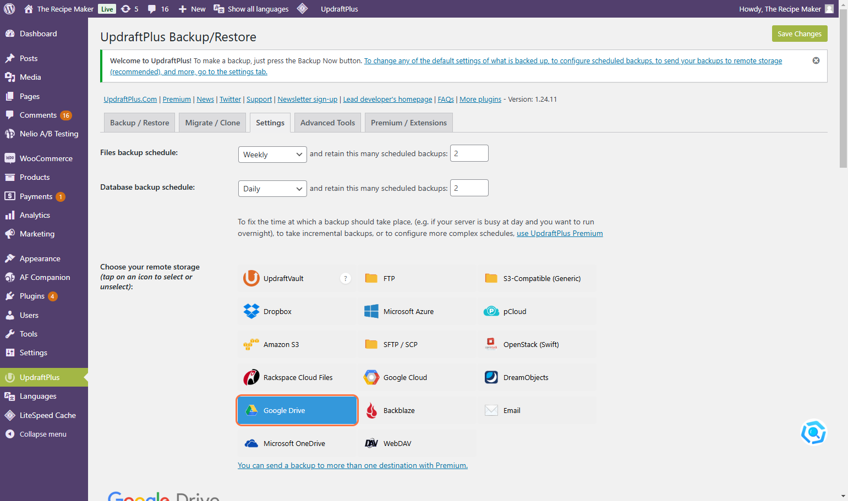
Task: Open the Media library sidebar item
Action: point(44,77)
